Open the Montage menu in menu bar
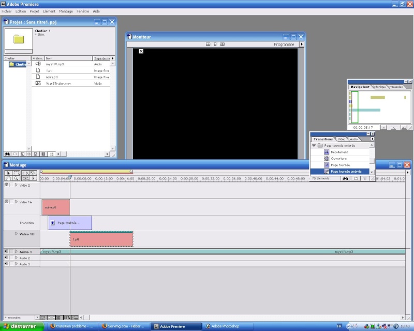The height and width of the screenshot is (331, 414). coord(66,11)
